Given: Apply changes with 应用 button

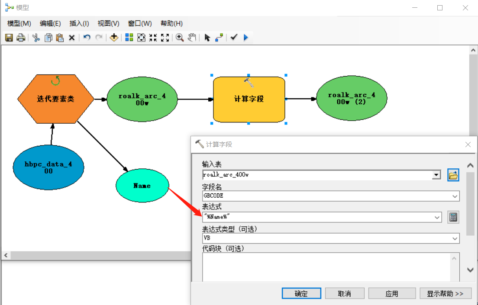Looking at the screenshot, I should [392, 293].
